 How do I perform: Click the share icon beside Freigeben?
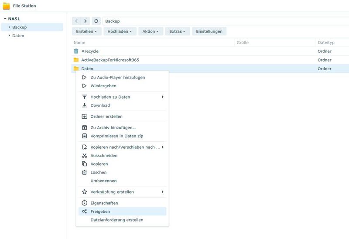point(84,212)
